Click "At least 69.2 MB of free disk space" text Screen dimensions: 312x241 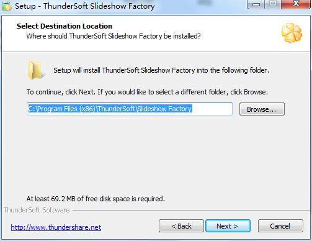click(96, 199)
